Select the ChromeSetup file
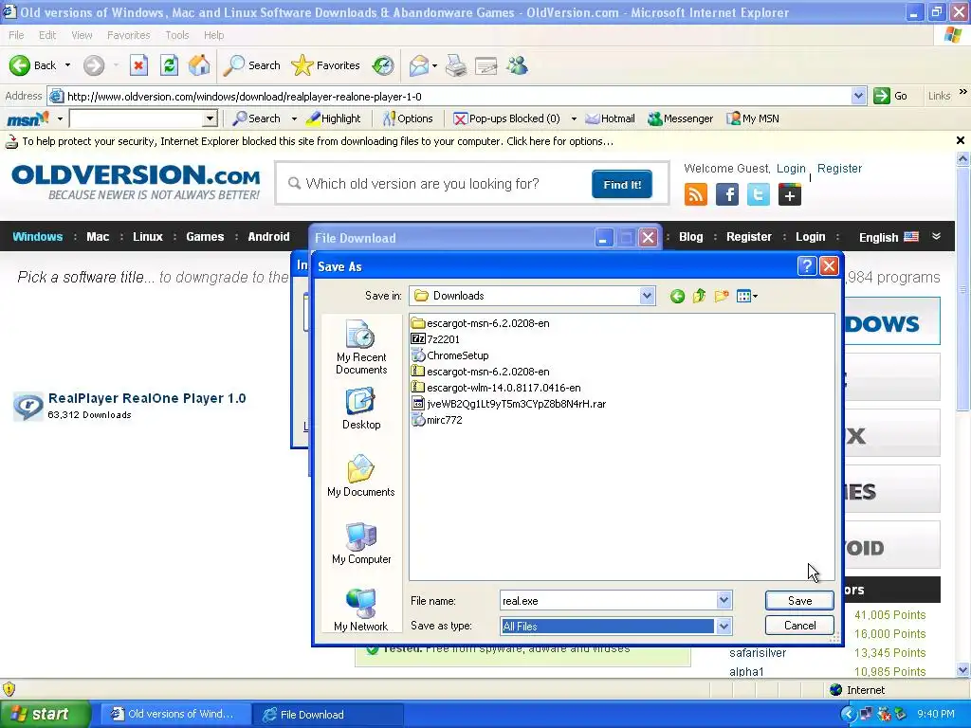The width and height of the screenshot is (971, 728). (449, 355)
